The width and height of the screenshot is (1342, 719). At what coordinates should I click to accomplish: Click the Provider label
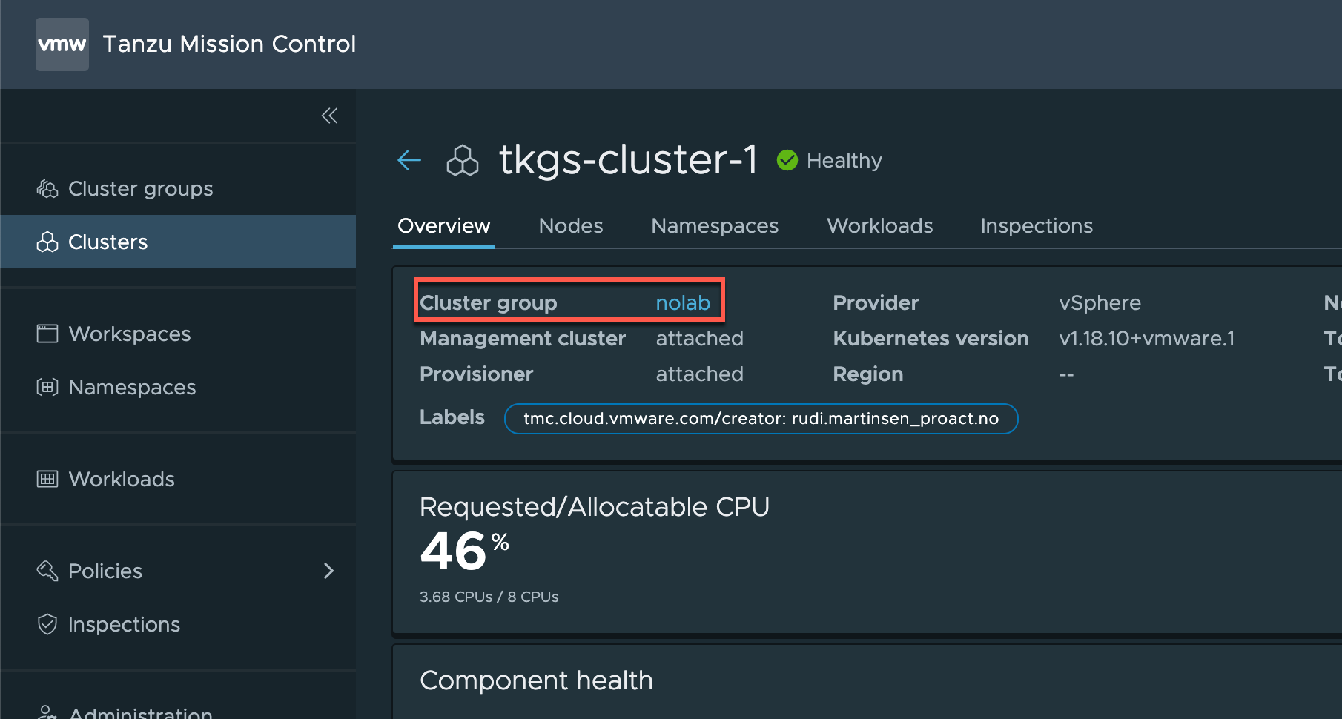876,302
